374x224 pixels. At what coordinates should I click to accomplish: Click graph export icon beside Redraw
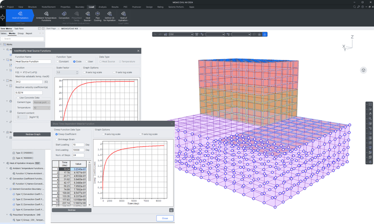point(172,210)
